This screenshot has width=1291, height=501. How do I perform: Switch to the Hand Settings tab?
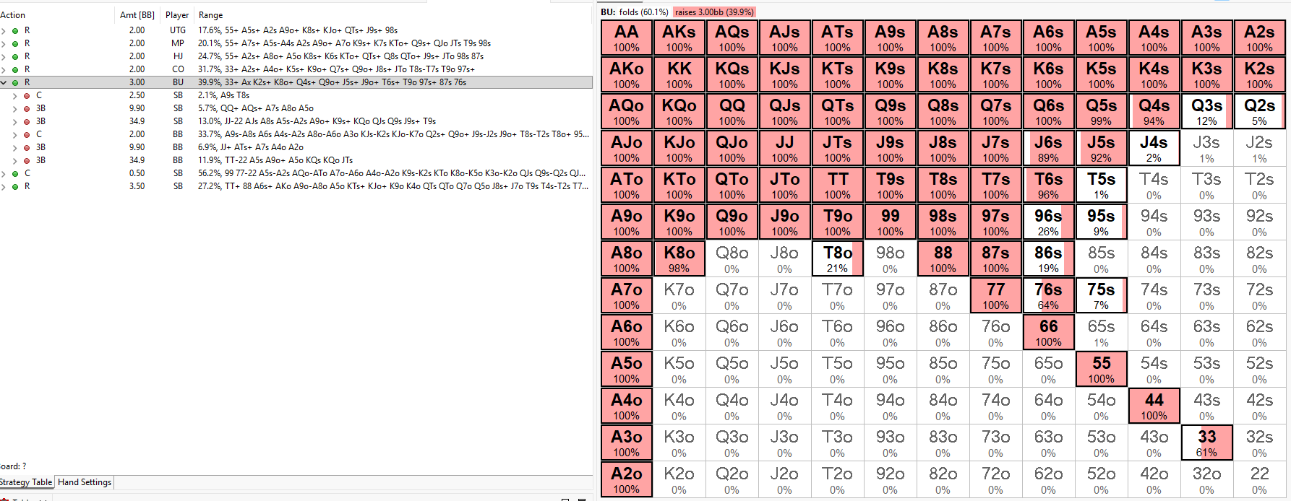(85, 482)
